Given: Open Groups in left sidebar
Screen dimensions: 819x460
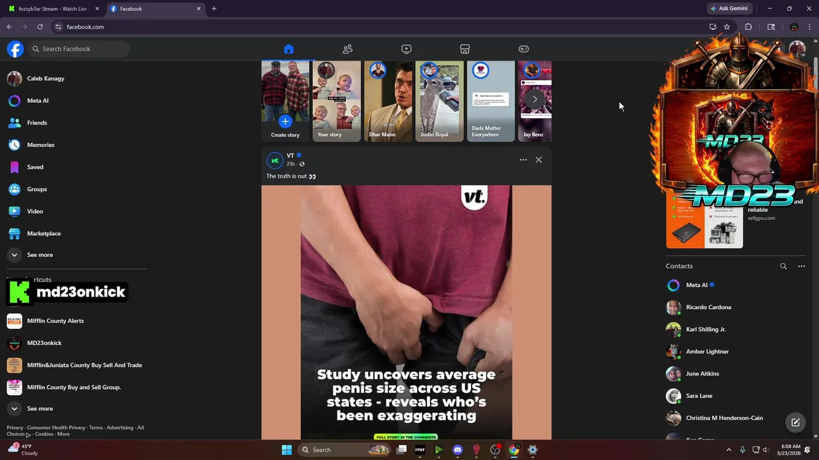Looking at the screenshot, I should tap(76, 189).
